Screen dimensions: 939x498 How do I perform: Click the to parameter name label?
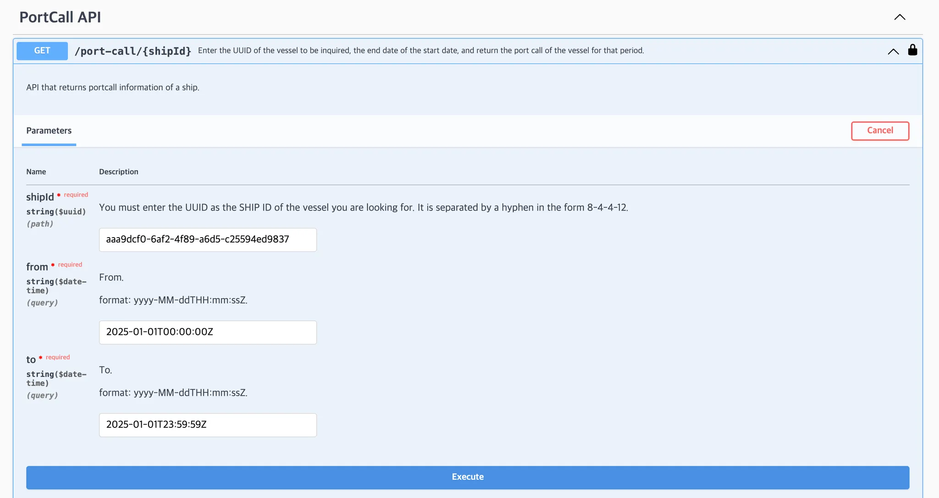coord(31,360)
